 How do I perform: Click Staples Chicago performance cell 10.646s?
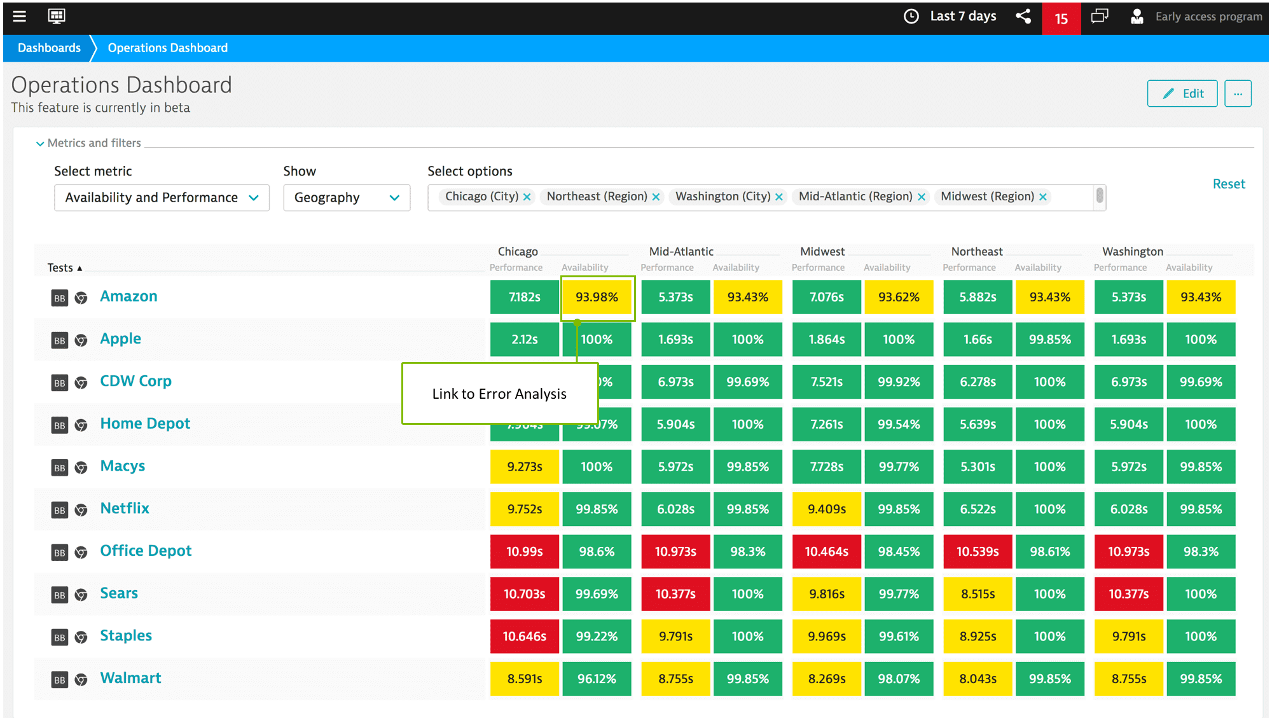[525, 637]
